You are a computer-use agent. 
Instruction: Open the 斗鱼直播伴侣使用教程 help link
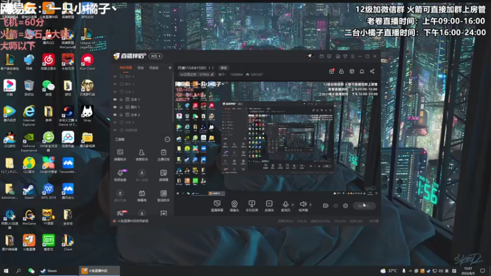[x=133, y=221]
